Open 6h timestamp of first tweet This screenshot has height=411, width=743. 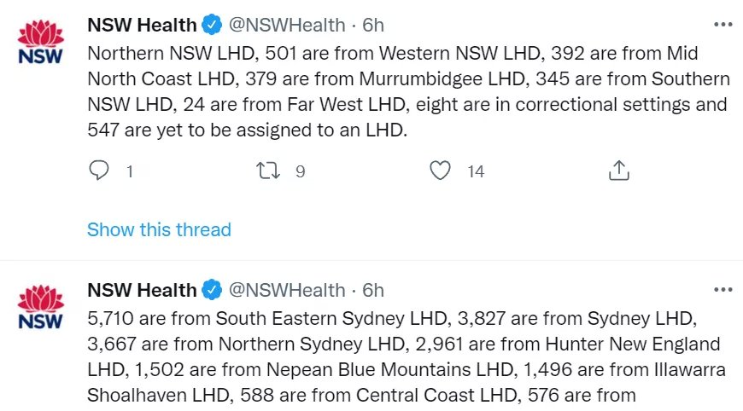coord(373,25)
